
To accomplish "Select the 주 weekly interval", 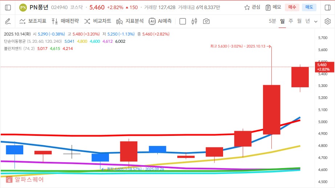I will (x=291, y=21).
